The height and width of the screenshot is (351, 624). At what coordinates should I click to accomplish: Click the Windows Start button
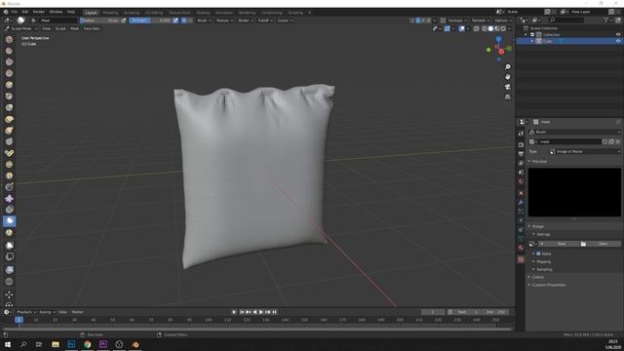click(8, 344)
